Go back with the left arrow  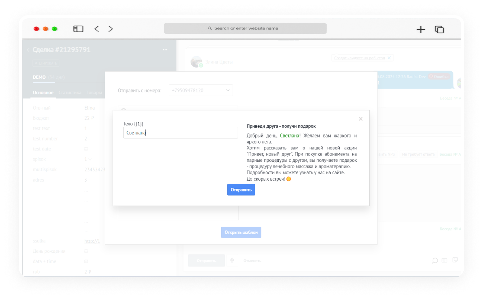(97, 29)
